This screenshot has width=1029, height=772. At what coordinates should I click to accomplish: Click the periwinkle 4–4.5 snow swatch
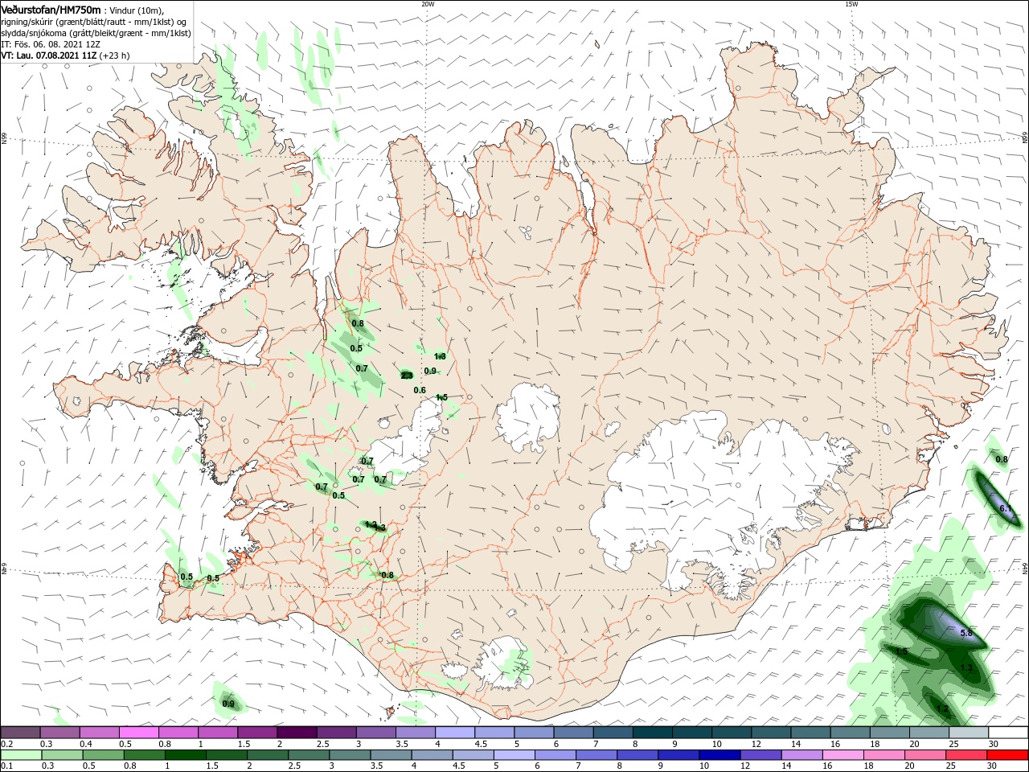(454, 733)
